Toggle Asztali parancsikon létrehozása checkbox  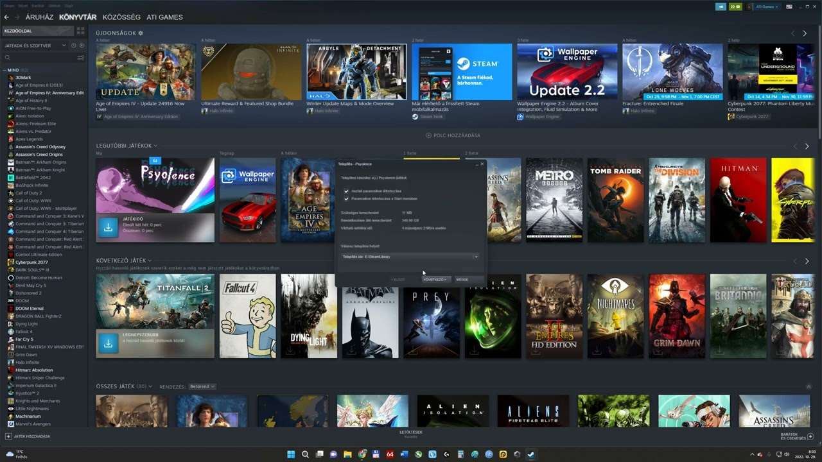(346, 191)
